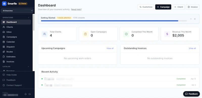Click the Owner crown badge
Image resolution: width=202 pixels, height=98 pixels.
[23, 4]
